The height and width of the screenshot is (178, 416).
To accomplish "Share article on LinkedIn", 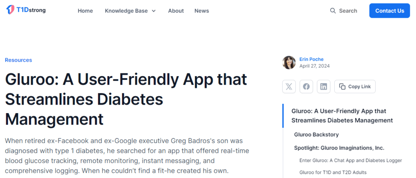I will (x=324, y=86).
